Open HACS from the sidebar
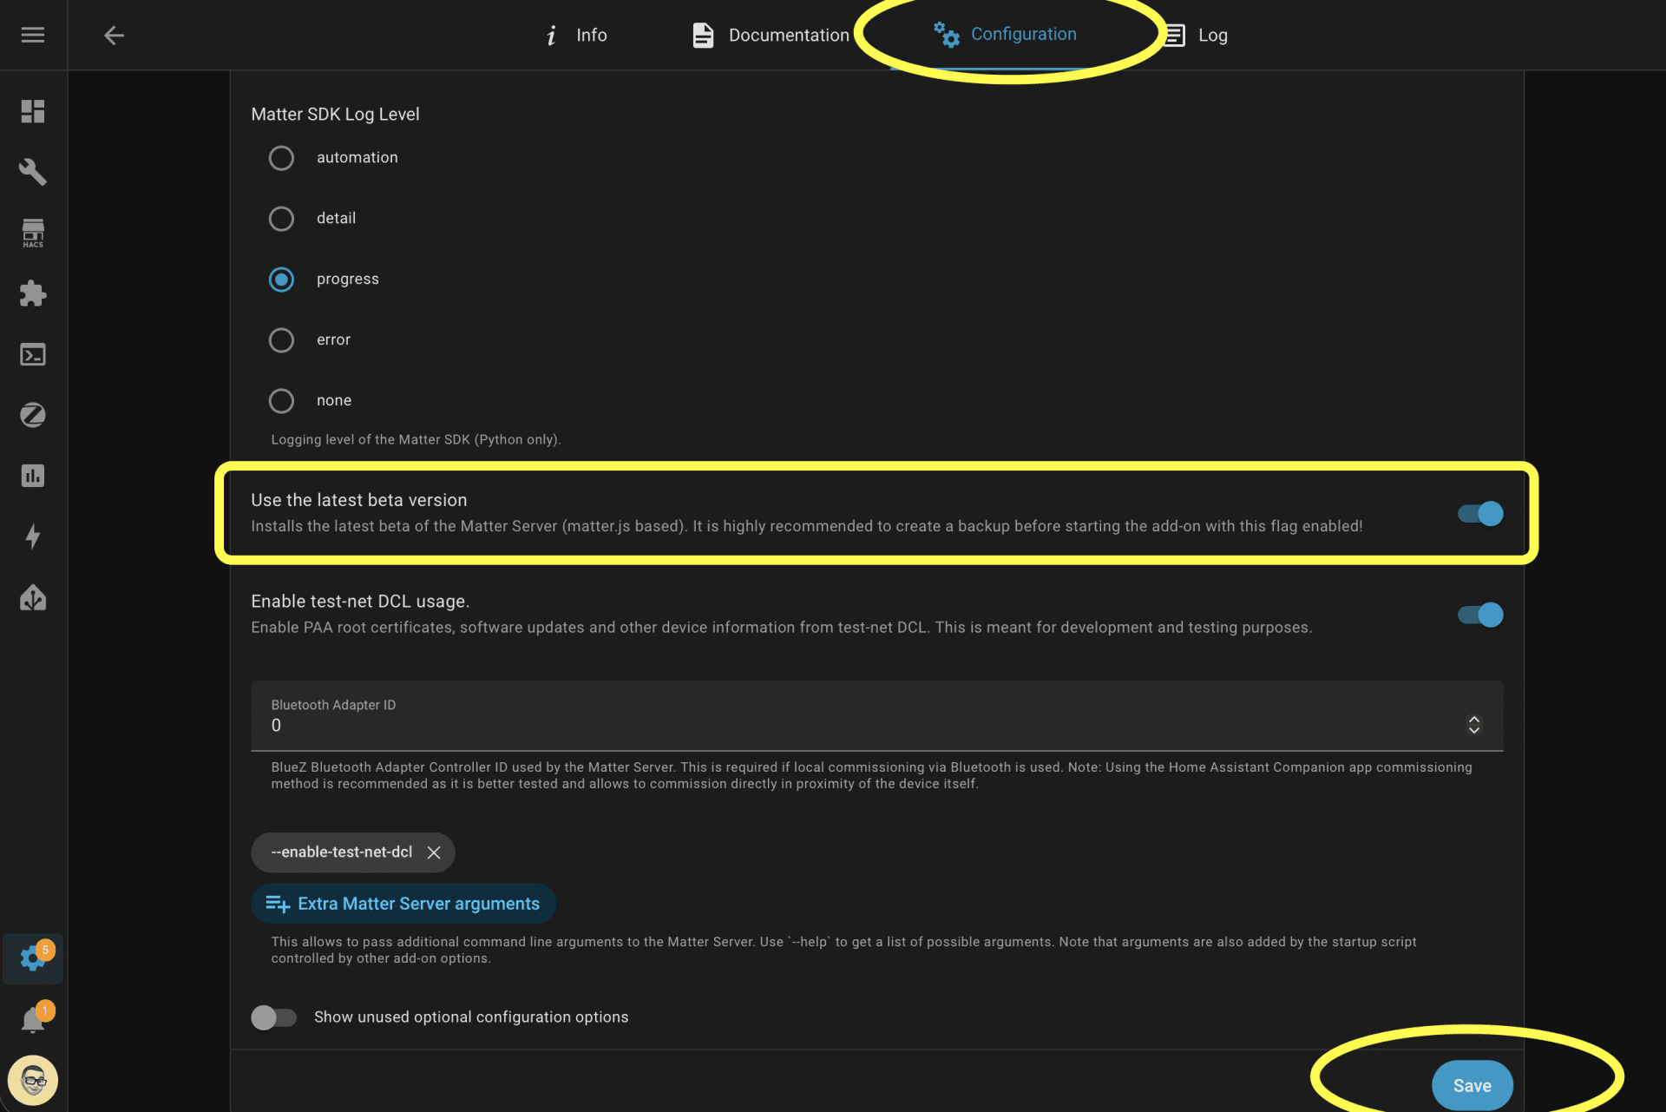This screenshot has height=1112, width=1666. pyautogui.click(x=32, y=233)
